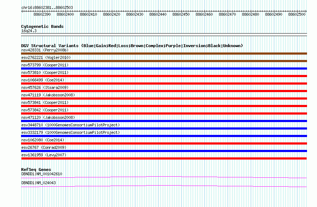Click the nsv471120 (Jakobsson2008) label
Screen dimensions: 317x207
(48, 117)
